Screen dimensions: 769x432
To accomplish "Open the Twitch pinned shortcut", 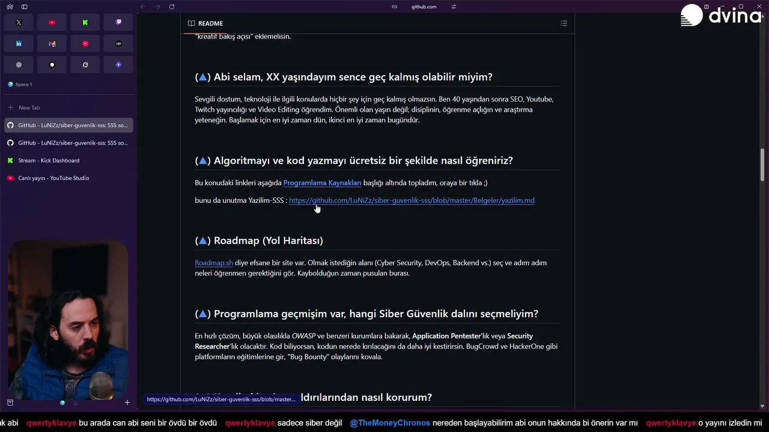I will click(118, 22).
